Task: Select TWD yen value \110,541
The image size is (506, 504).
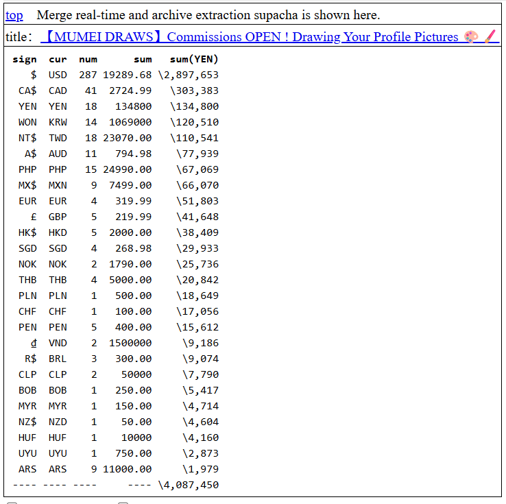Action: click(194, 138)
